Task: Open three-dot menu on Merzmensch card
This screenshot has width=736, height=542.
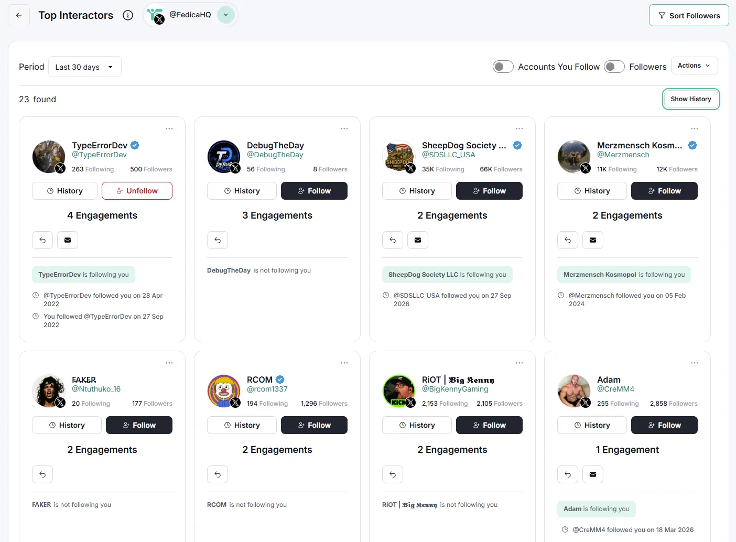Action: point(695,128)
